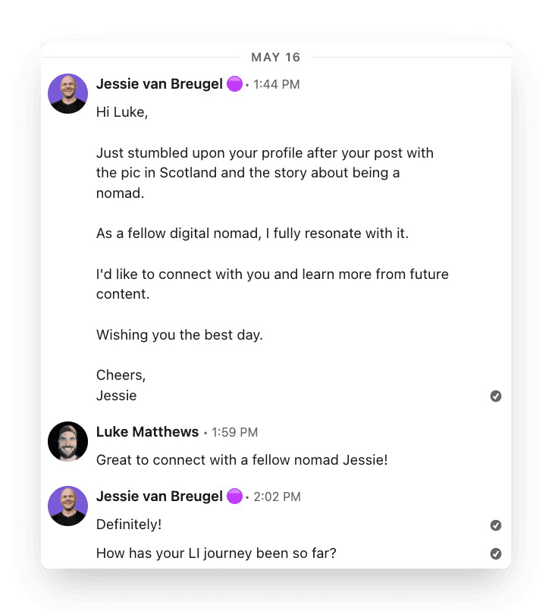Click the 1:44 PM timestamp
Viewport: 552px width, 611px height.
[x=277, y=85]
